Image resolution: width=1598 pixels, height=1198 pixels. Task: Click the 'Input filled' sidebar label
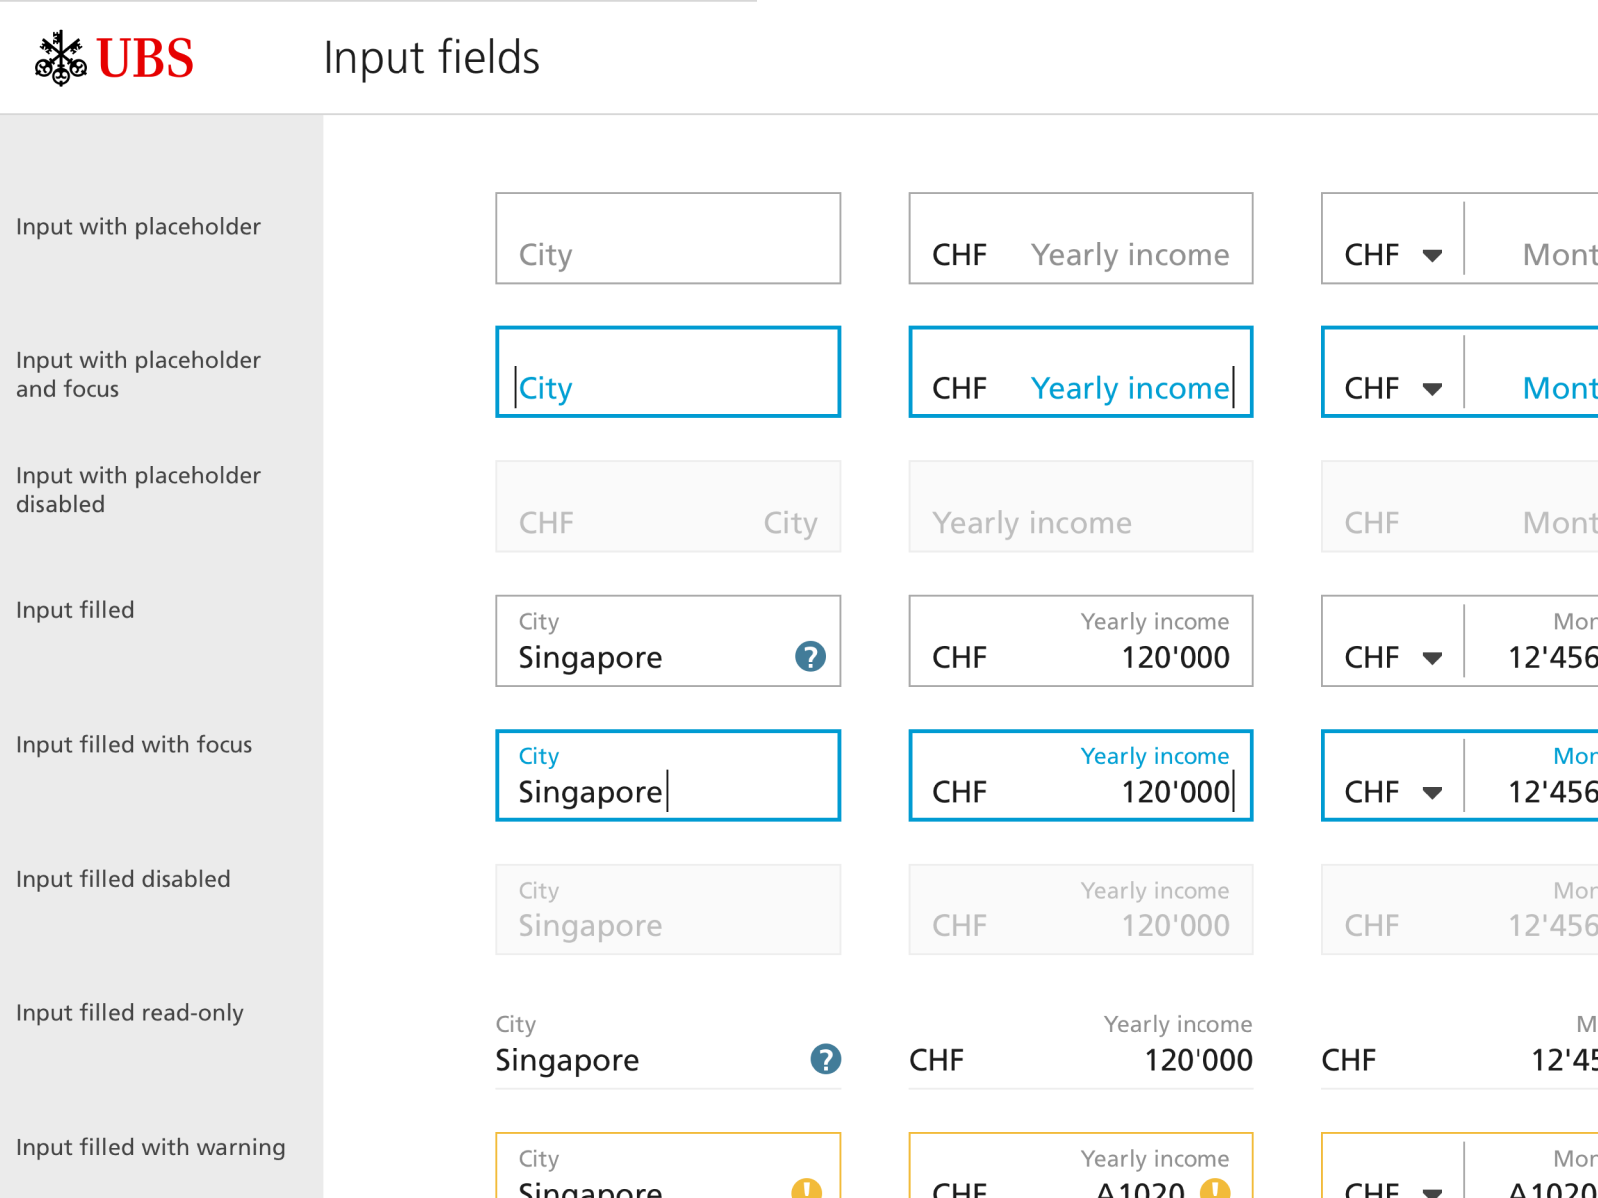tap(75, 610)
